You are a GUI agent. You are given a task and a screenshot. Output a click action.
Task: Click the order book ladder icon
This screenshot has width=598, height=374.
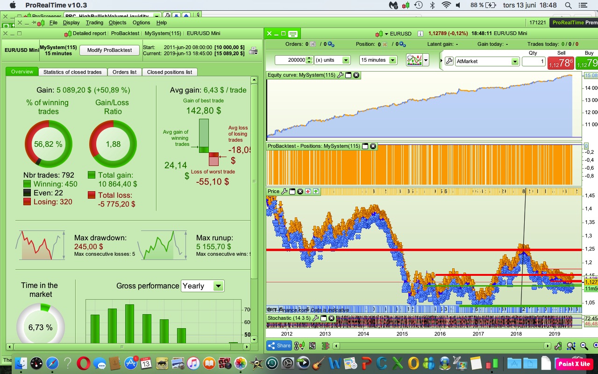pos(326,346)
